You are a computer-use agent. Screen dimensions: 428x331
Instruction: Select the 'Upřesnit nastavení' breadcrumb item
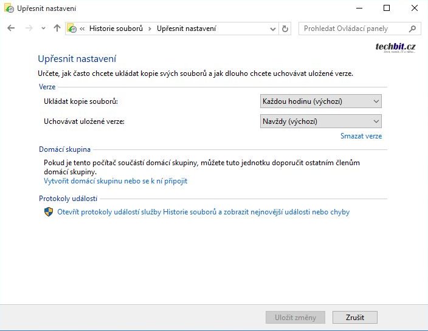tap(186, 29)
